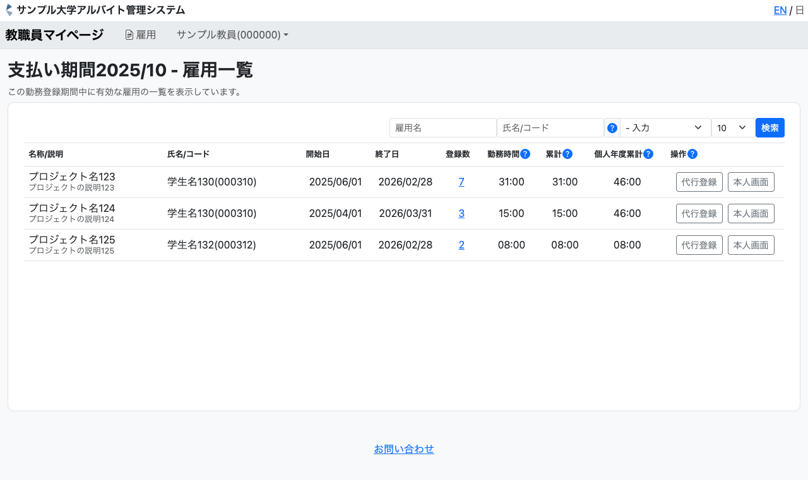This screenshot has width=808, height=480.
Task: Click help icon next to 累計 header
Action: pos(567,154)
